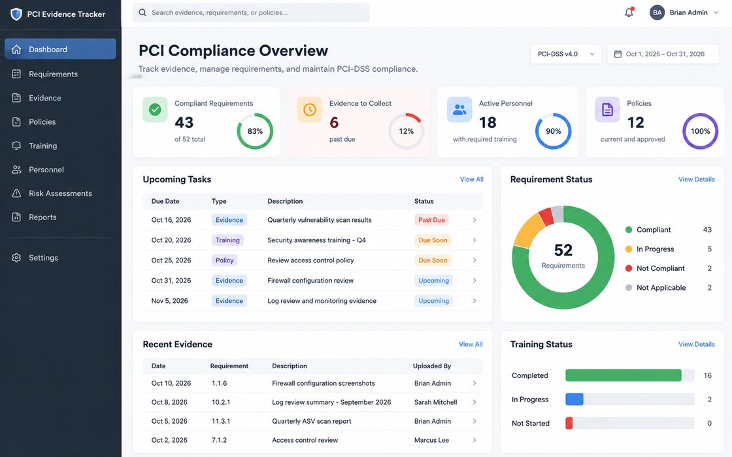This screenshot has width=732, height=457.
Task: Click the Requirement Status donut chart center
Action: (563, 257)
